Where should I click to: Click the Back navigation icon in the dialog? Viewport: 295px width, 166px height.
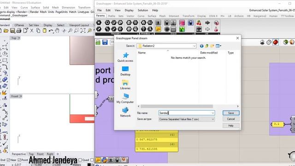click(201, 46)
